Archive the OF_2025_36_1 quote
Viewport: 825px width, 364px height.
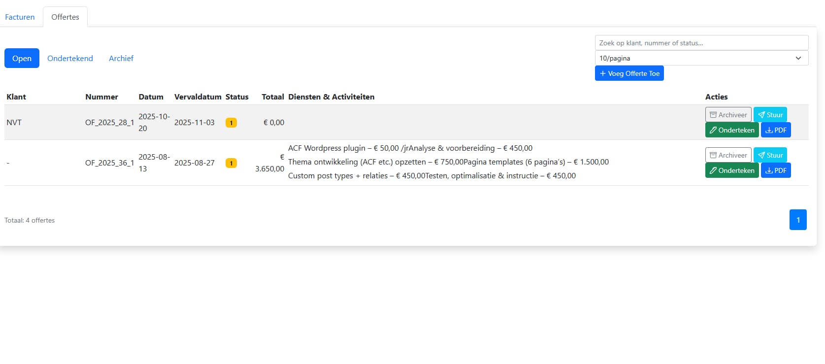728,155
